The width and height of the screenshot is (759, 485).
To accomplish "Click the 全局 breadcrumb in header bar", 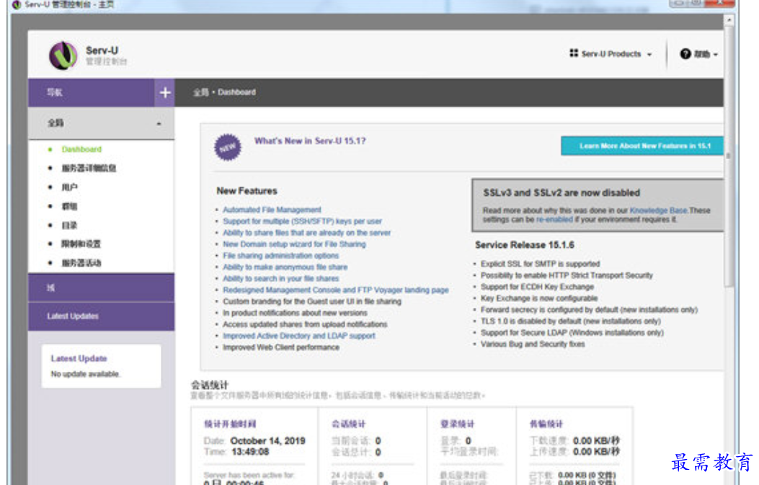I will [x=201, y=92].
